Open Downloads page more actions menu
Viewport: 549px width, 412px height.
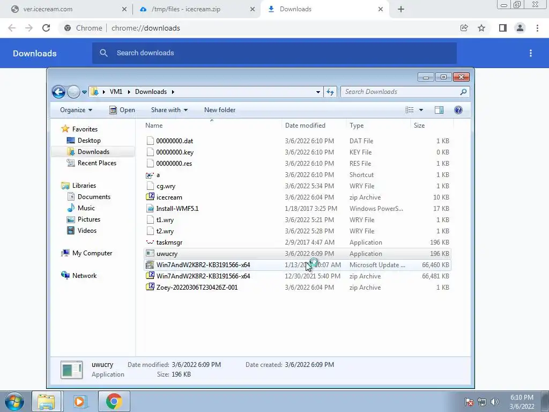(531, 53)
